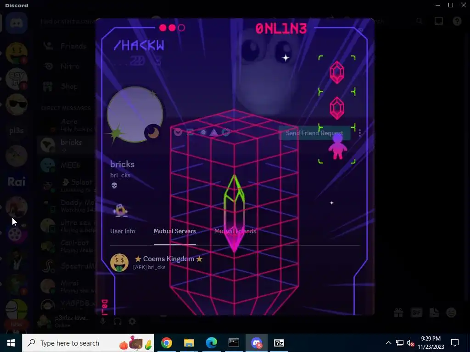Open the Discord inbox icon
This screenshot has width=470, height=352.
point(438,21)
